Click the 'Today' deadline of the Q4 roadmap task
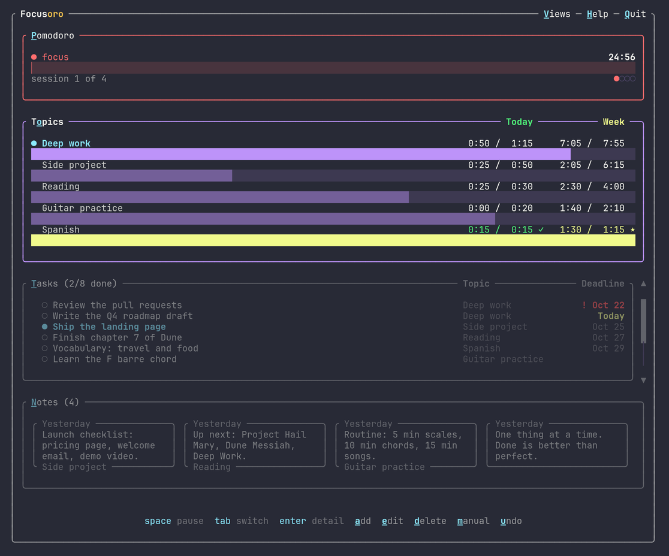 (611, 316)
